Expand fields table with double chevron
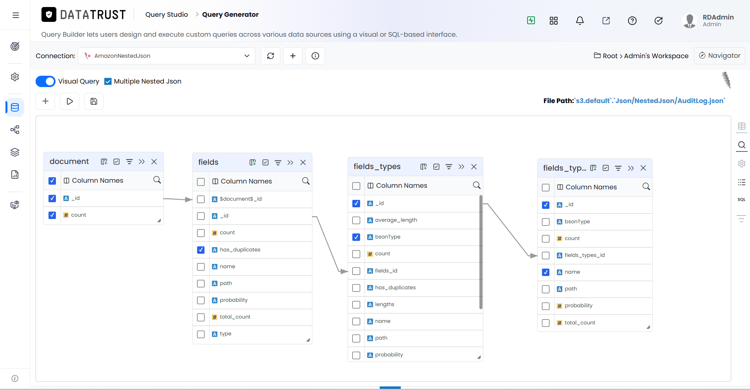The image size is (750, 390). (290, 162)
